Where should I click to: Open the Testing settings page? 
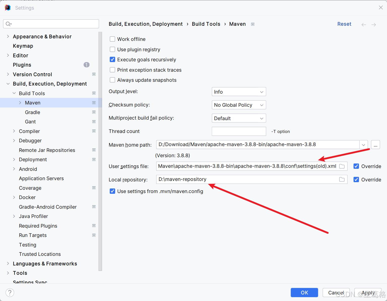point(27,245)
